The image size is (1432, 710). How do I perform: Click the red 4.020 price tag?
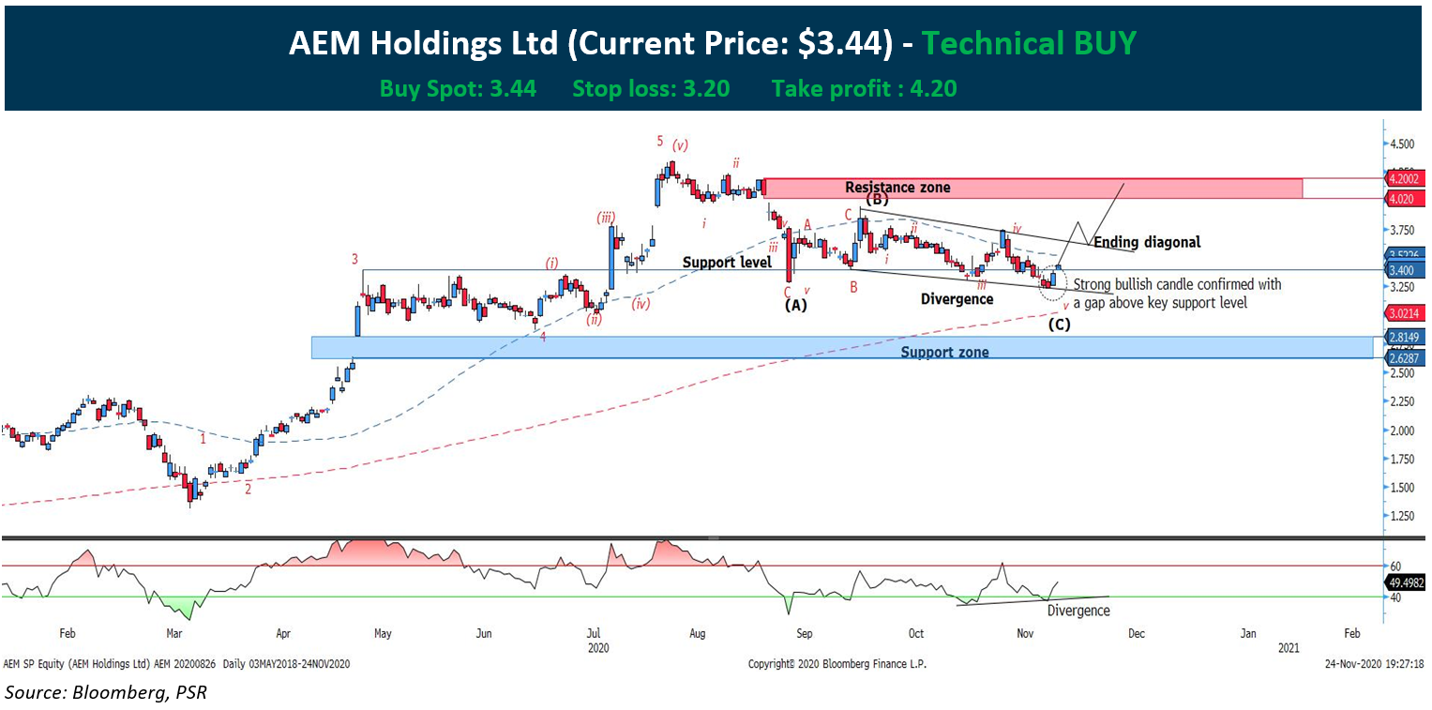[1405, 198]
